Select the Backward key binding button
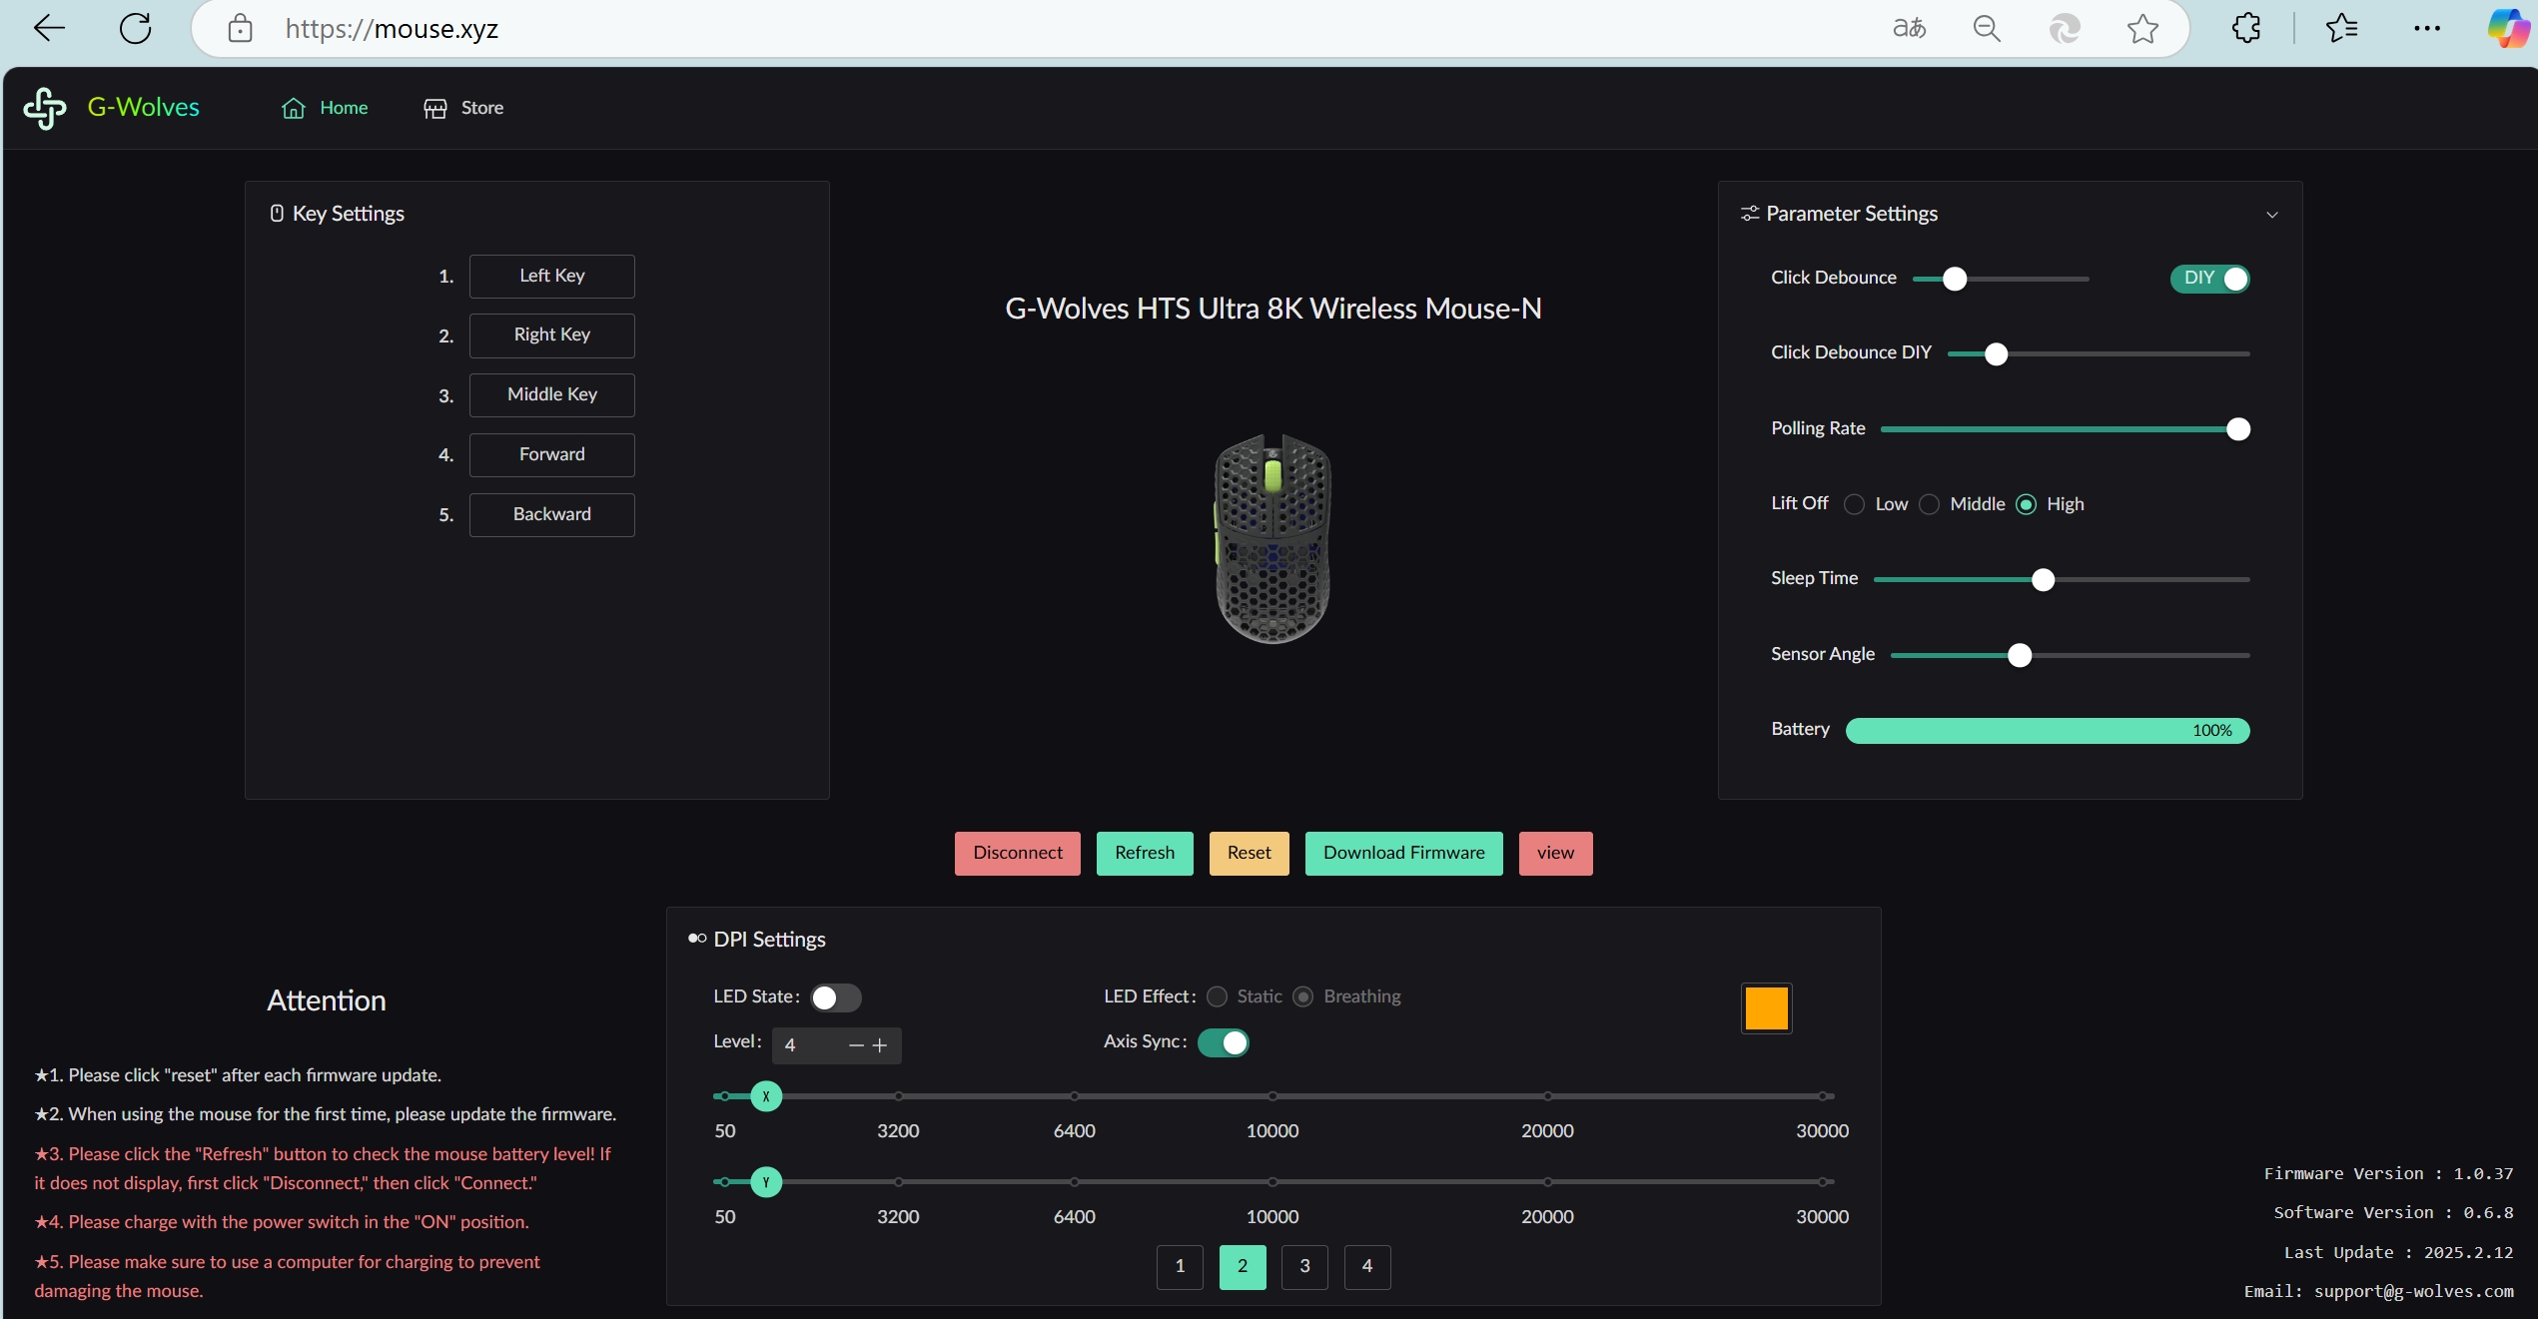 coord(551,514)
